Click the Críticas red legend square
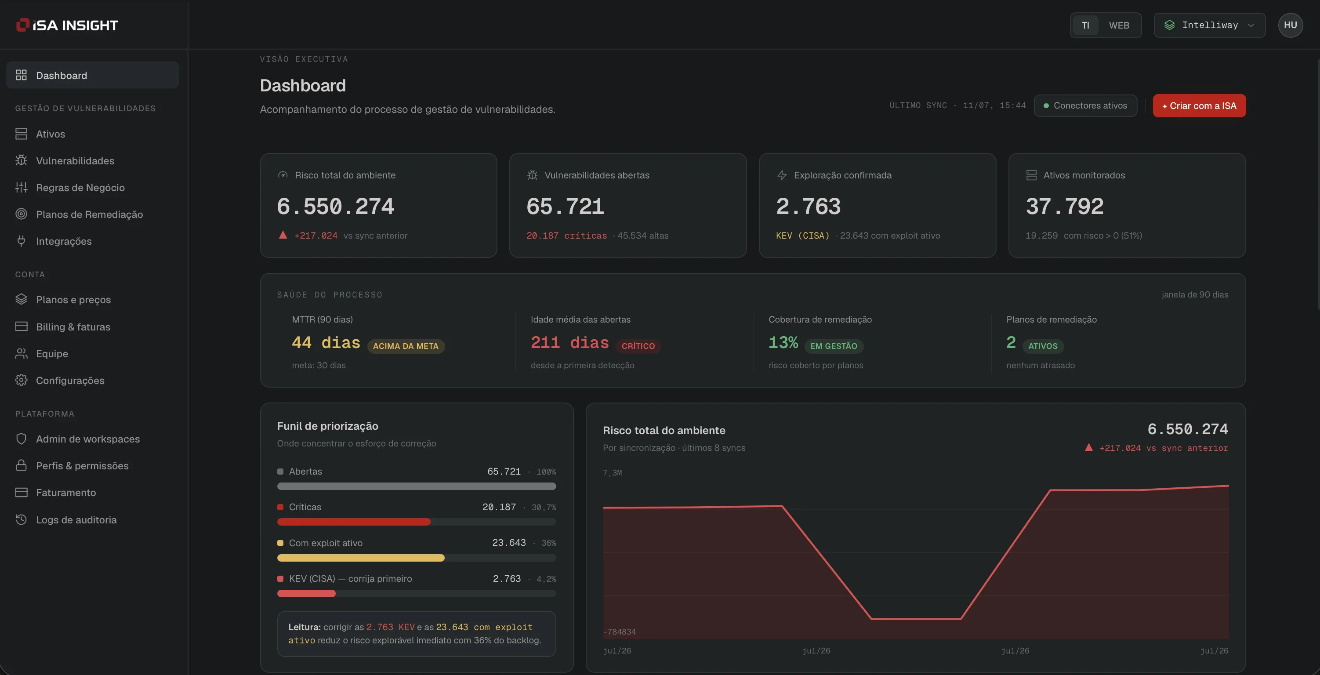Screen dimensions: 1320x675 coord(280,507)
